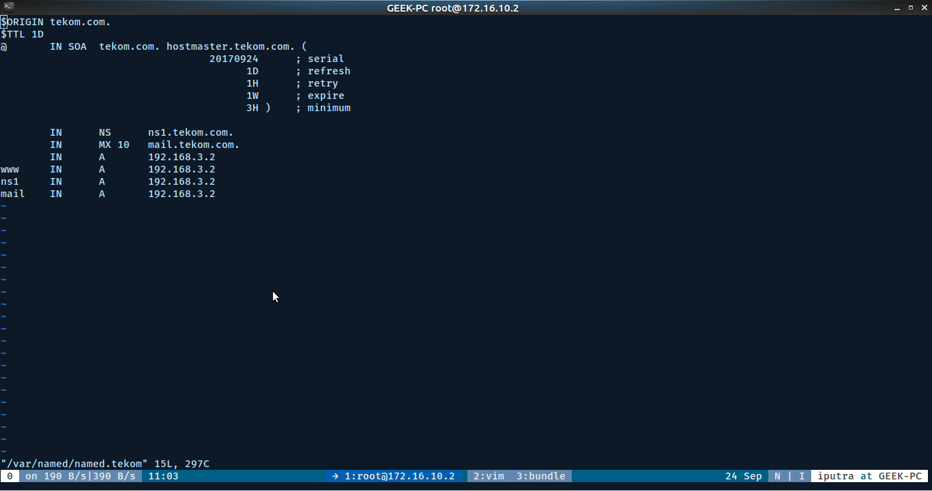Click the www hostname
Screen dimensions: 932x491
coord(10,169)
